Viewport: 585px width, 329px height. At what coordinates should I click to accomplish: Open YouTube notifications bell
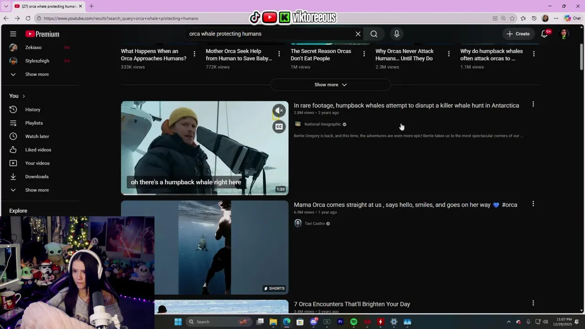click(x=544, y=34)
